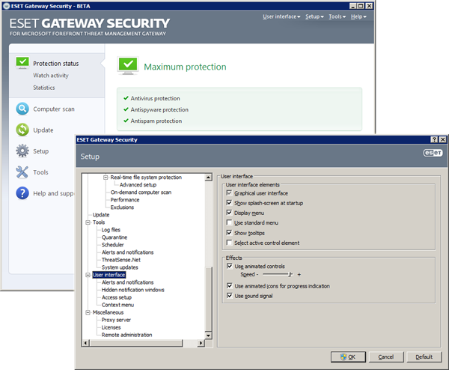The height and width of the screenshot is (370, 449).
Task: Enable Select active control element checkbox
Action: tap(229, 243)
